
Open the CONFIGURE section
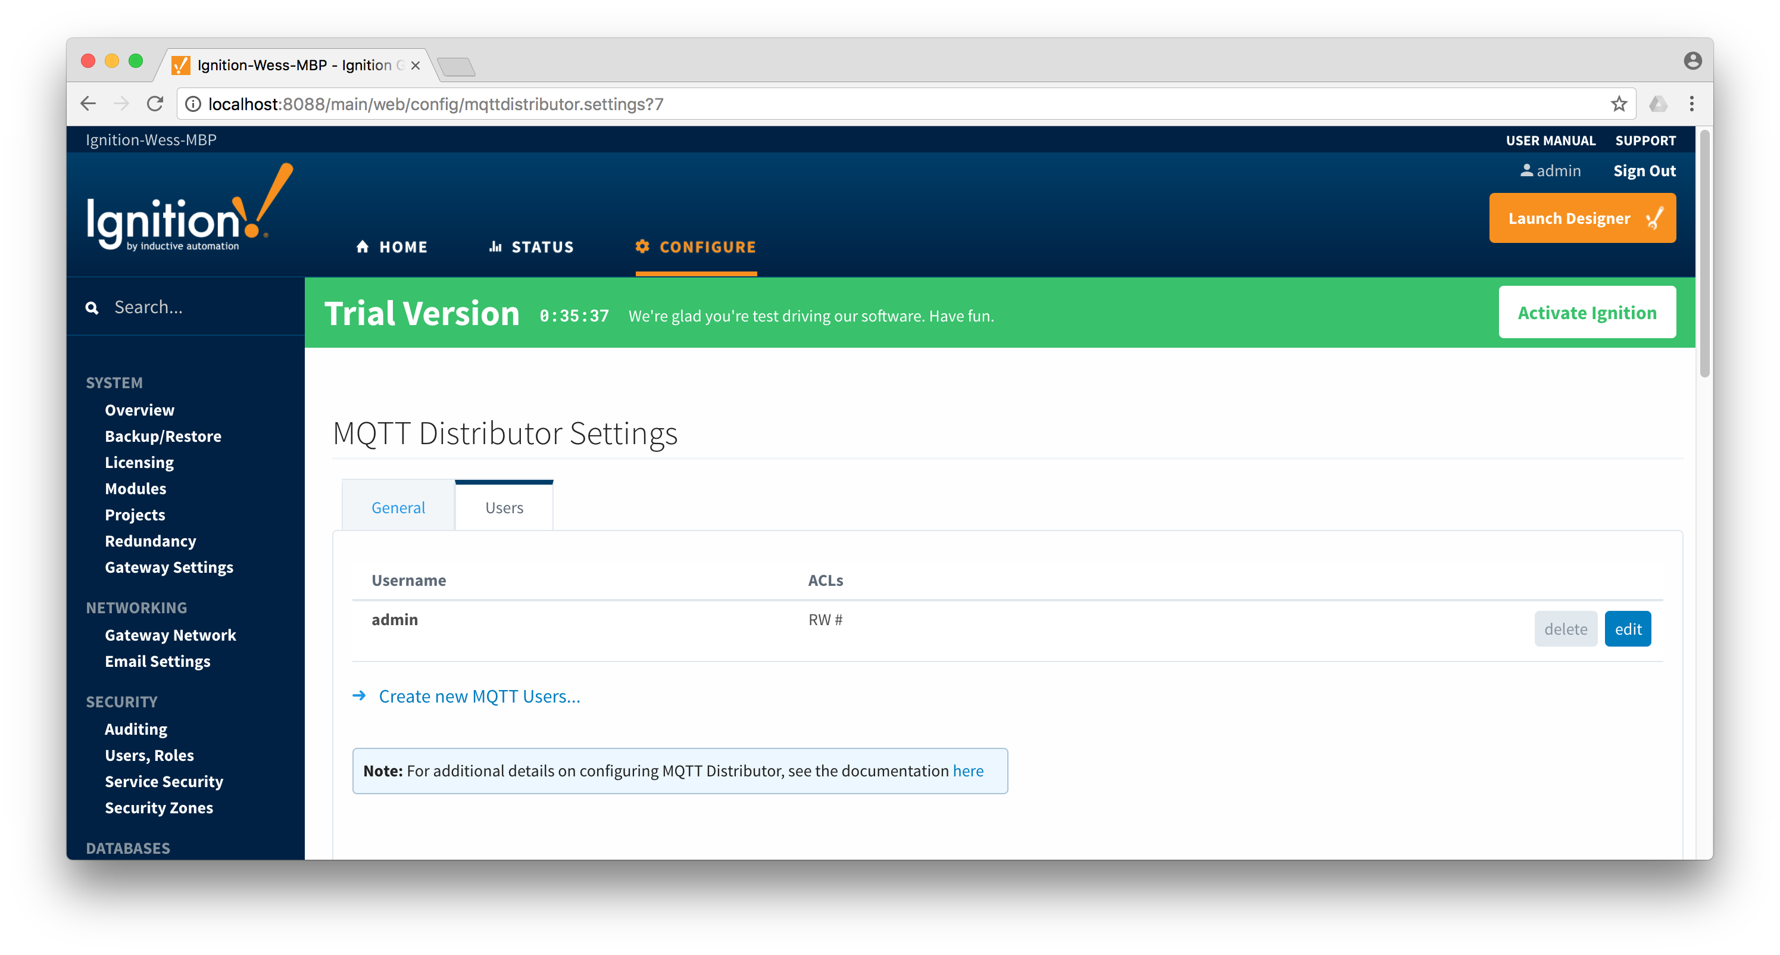[696, 246]
